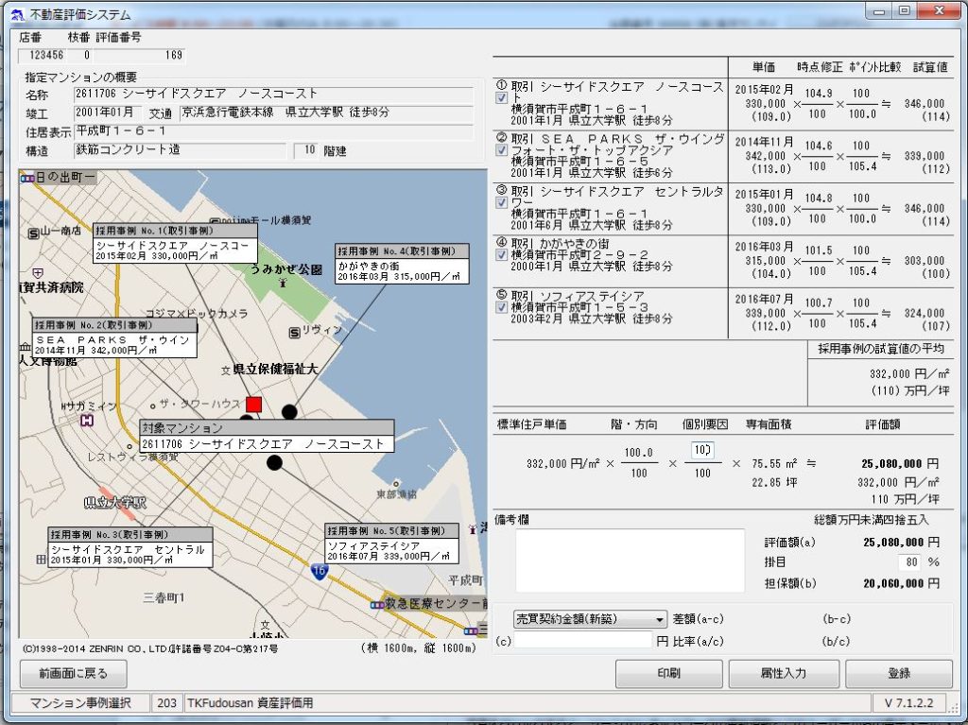Uncheck case ② SEA PARKS checkbox
Screen dimensions: 968x725
pyautogui.click(x=501, y=149)
